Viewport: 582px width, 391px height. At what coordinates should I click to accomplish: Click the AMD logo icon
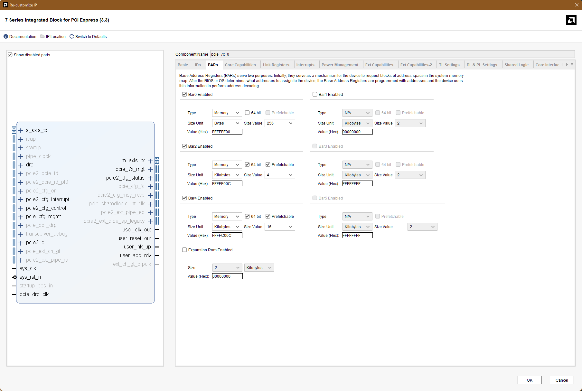571,20
